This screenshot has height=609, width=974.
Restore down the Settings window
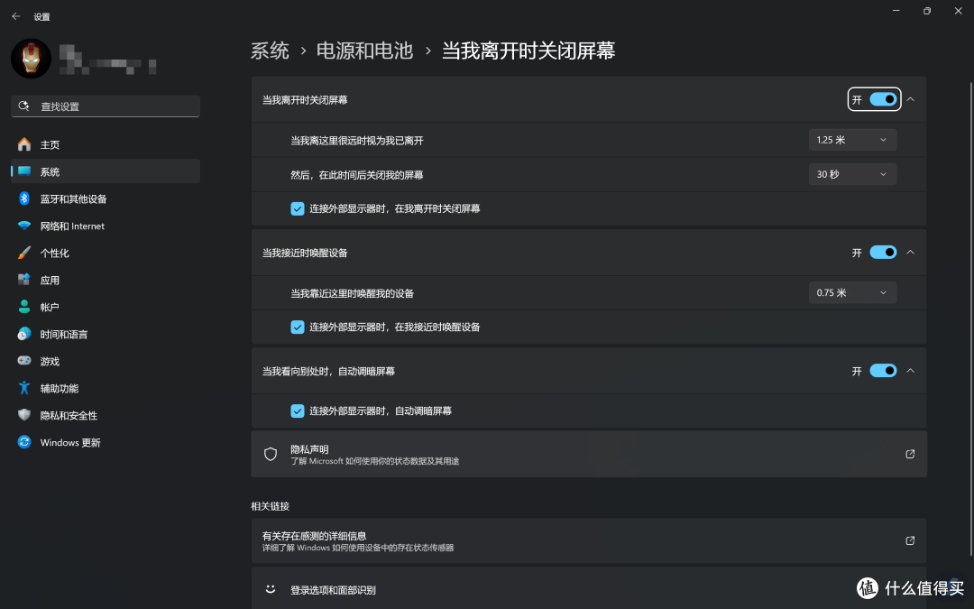click(927, 11)
